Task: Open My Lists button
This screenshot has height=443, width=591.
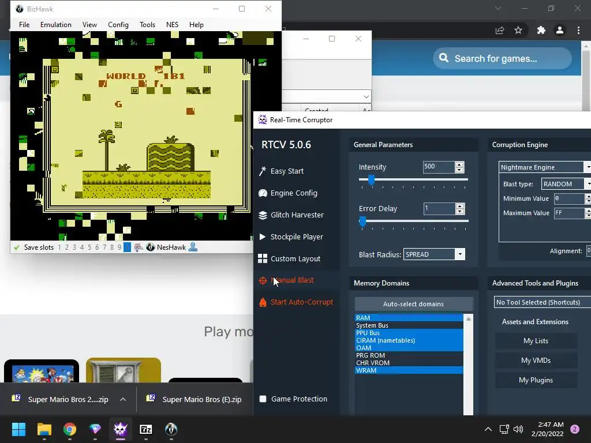Action: pos(536,340)
